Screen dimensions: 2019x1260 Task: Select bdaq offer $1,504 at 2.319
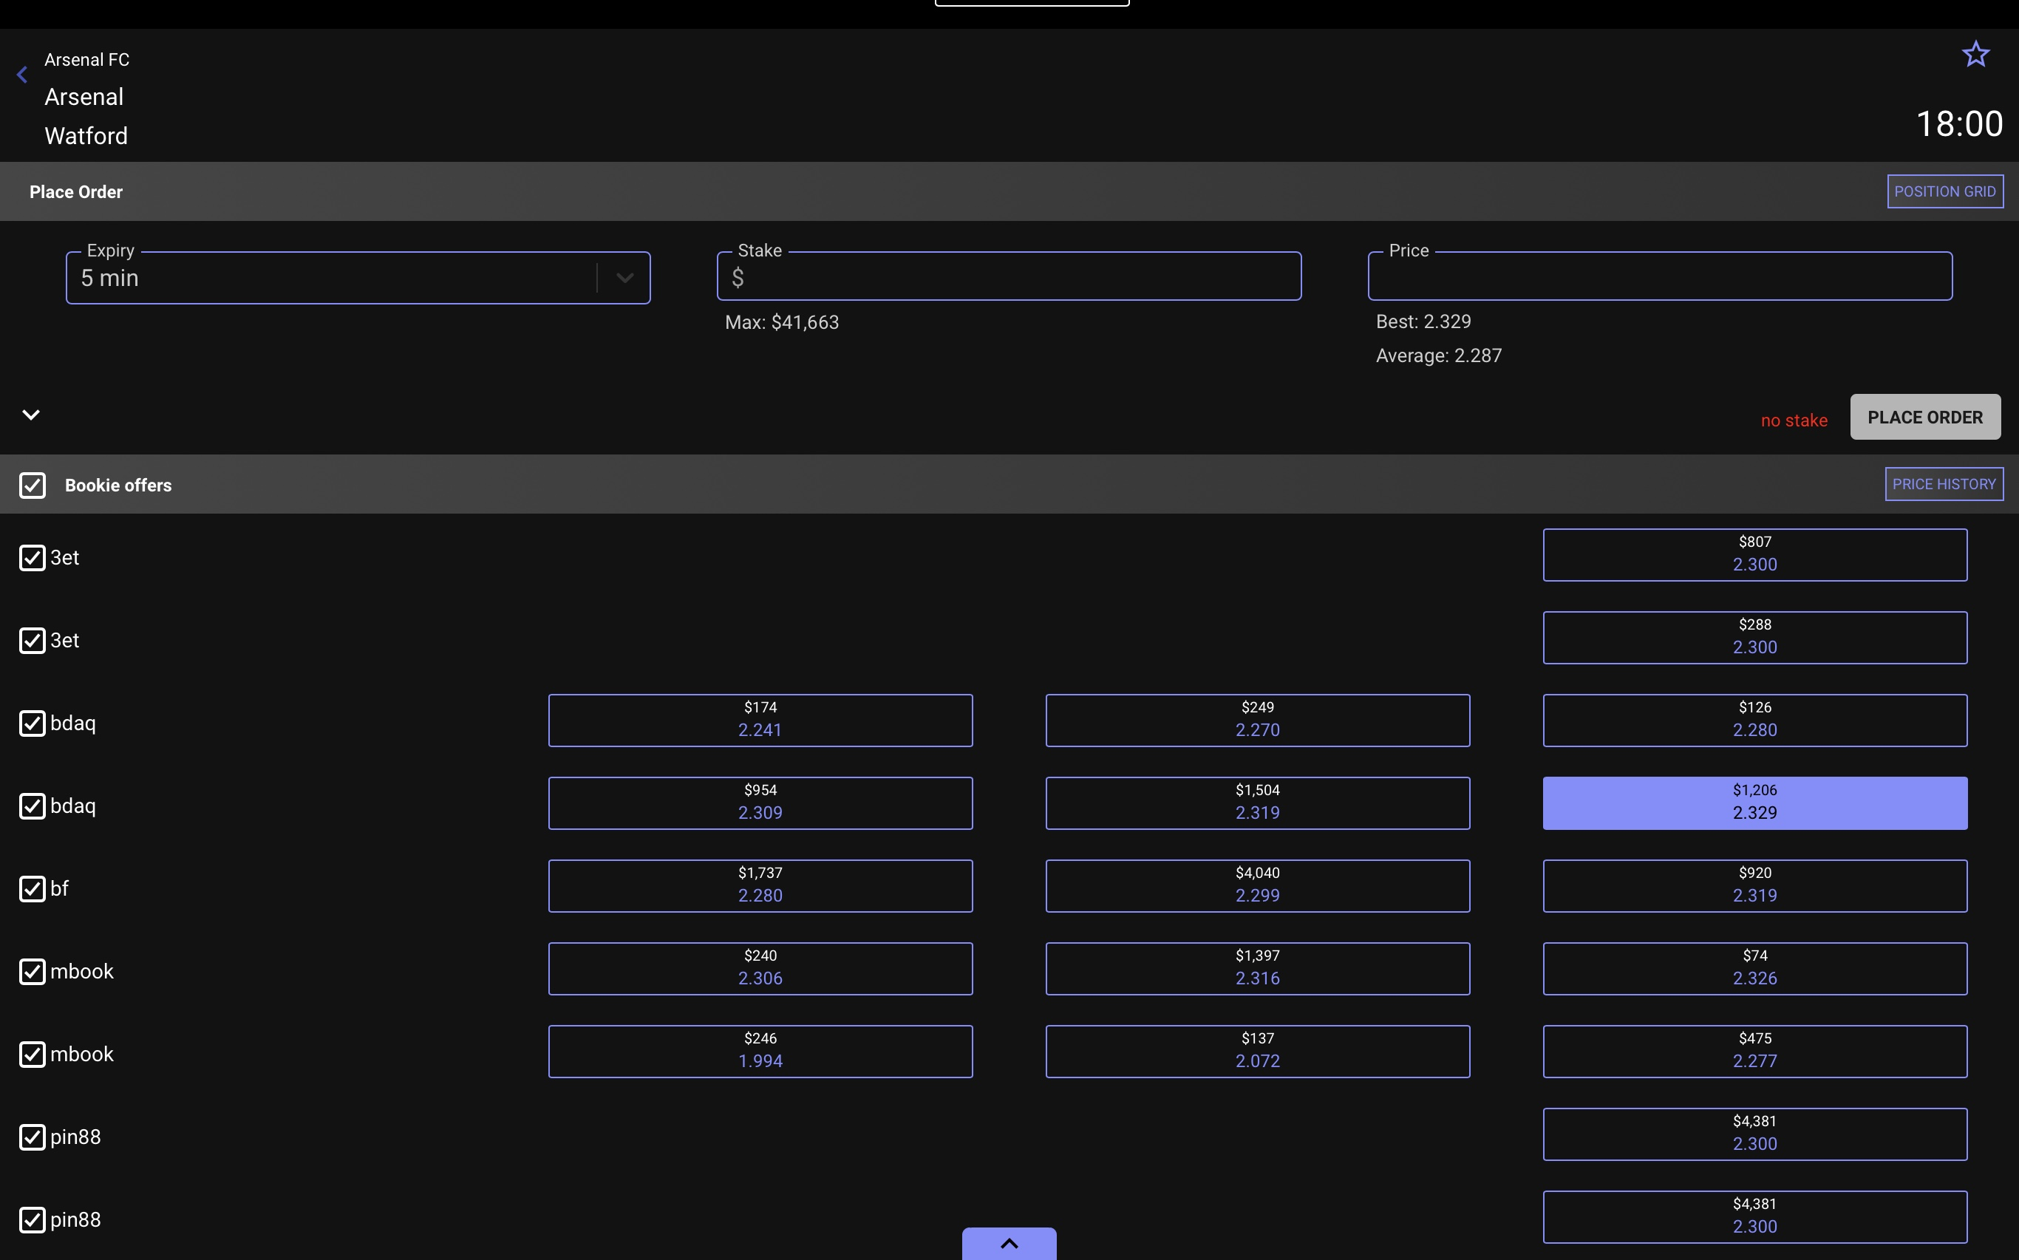click(x=1257, y=803)
